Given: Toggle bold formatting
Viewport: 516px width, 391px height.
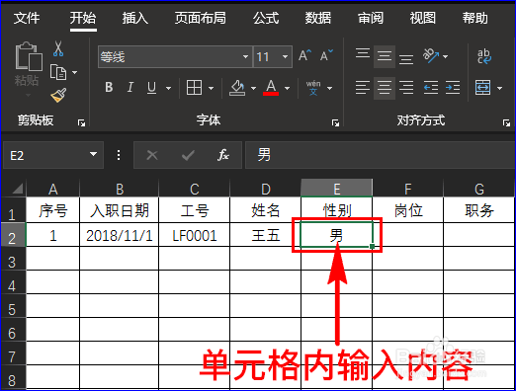Looking at the screenshot, I should pos(109,88).
